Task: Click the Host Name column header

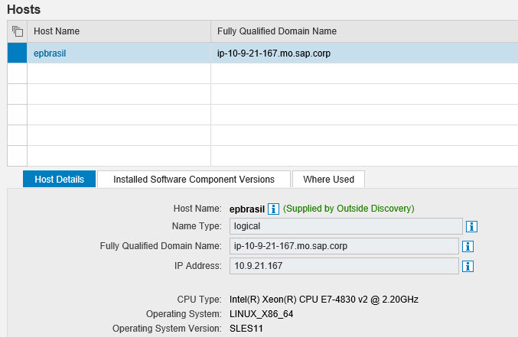Action: pos(119,31)
